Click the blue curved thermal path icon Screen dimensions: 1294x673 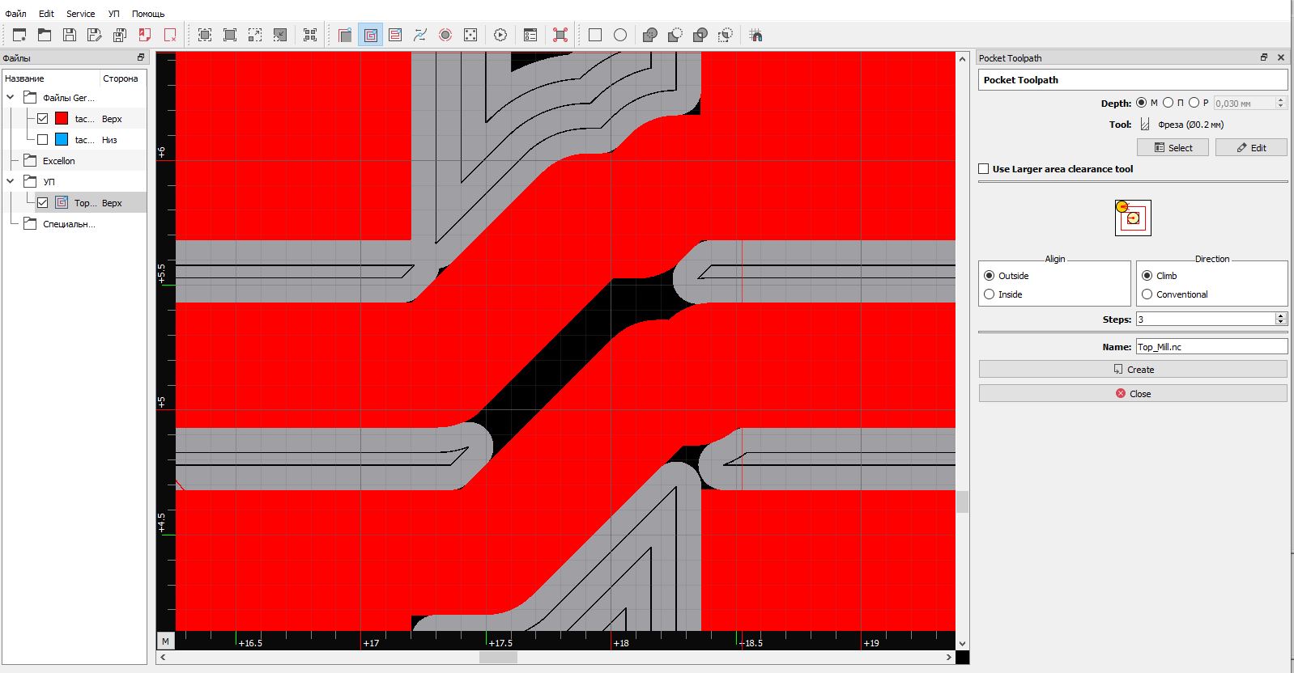point(420,35)
